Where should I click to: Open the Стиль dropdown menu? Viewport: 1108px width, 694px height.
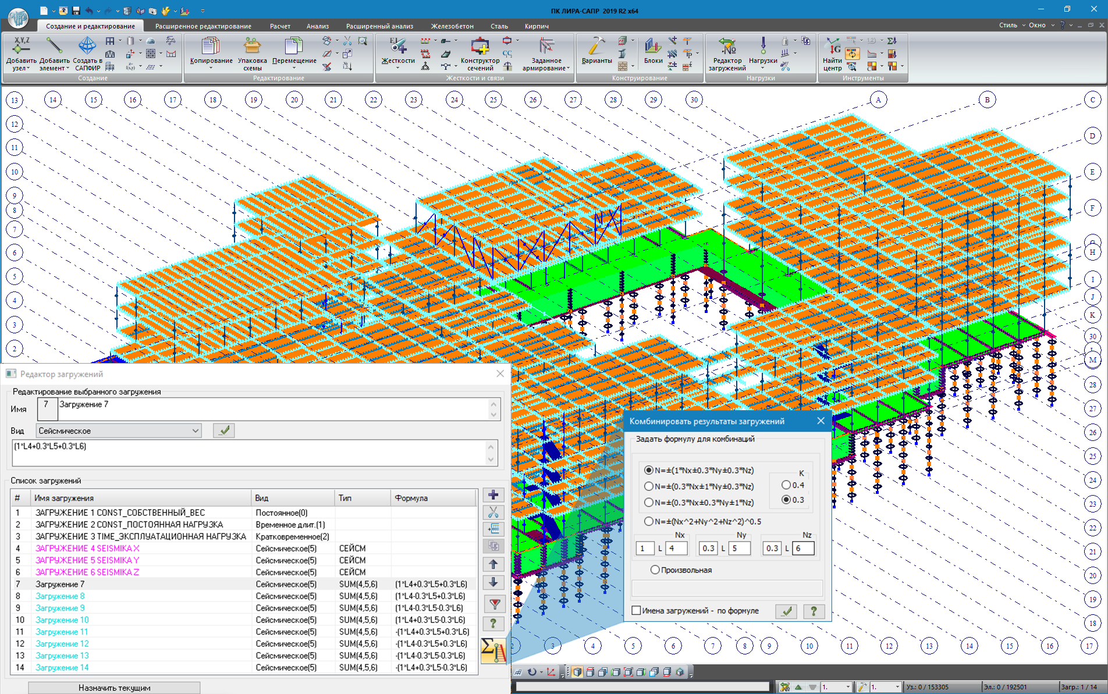click(x=1011, y=25)
